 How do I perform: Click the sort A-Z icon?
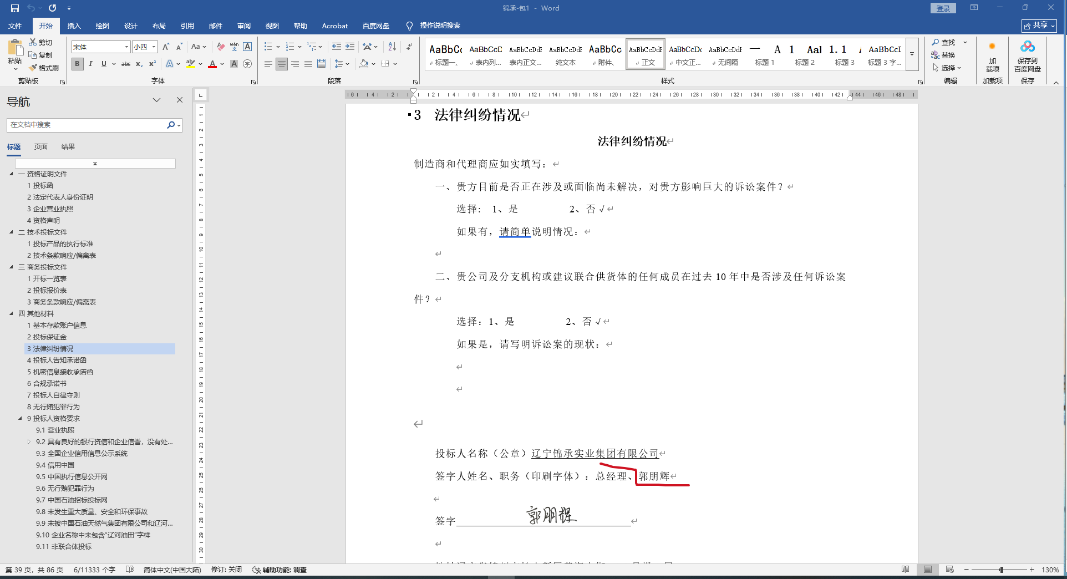(392, 47)
